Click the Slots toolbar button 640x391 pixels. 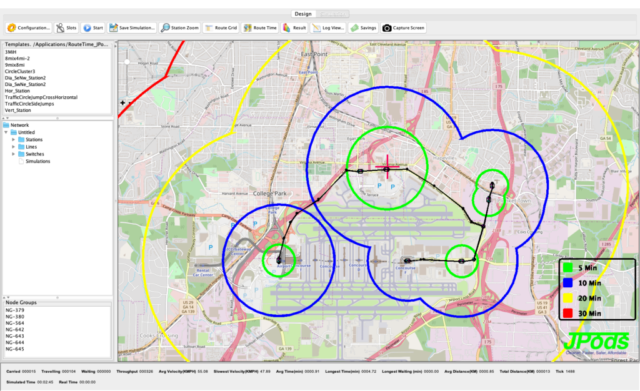click(66, 27)
